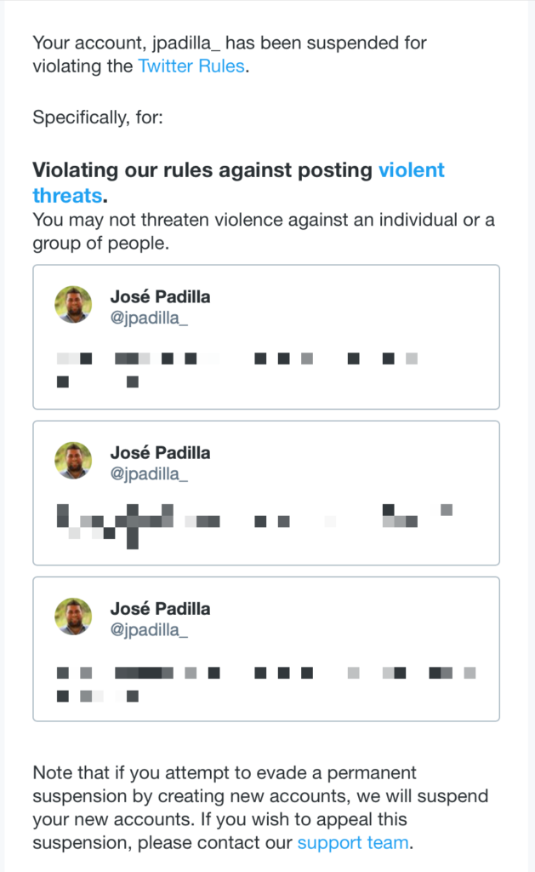The width and height of the screenshot is (535, 872).
Task: Click the avatar in the second tweet
Action: coord(73,461)
